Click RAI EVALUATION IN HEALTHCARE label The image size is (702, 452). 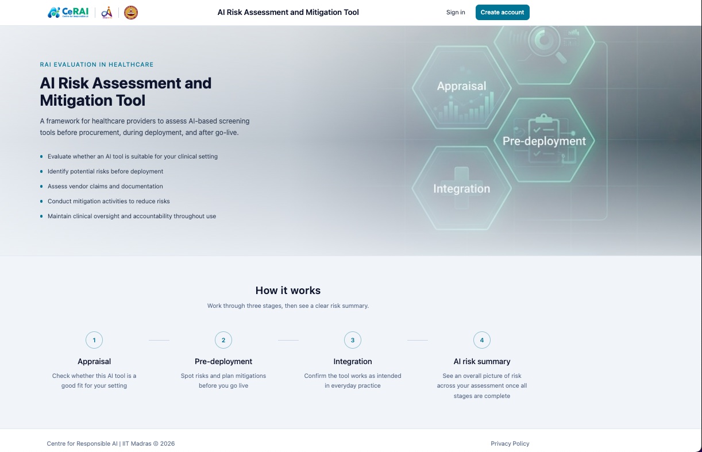tap(97, 65)
